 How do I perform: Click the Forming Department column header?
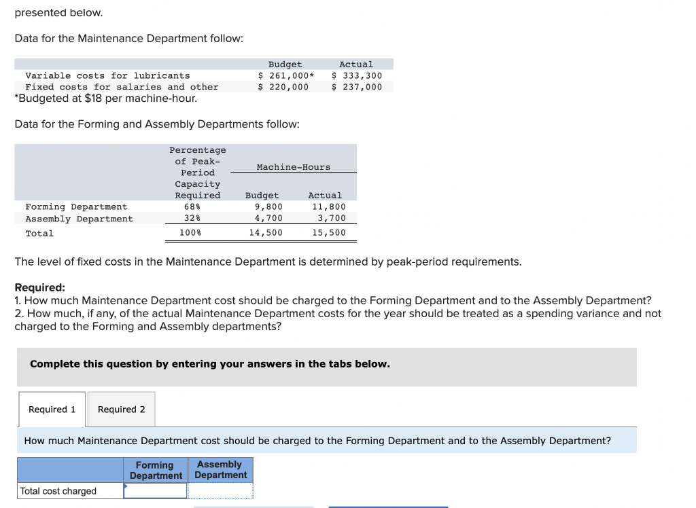click(x=155, y=469)
